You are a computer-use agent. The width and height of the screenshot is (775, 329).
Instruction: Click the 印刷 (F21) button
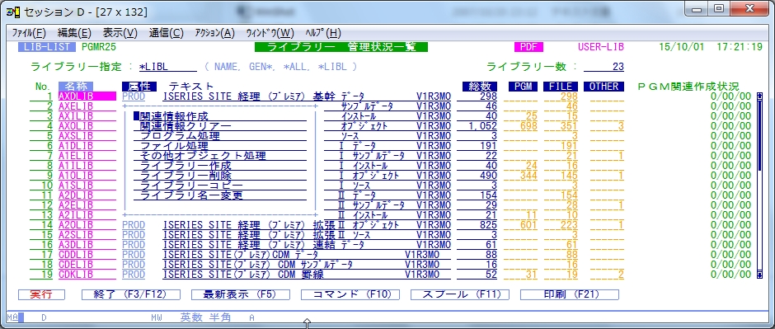coord(570,294)
